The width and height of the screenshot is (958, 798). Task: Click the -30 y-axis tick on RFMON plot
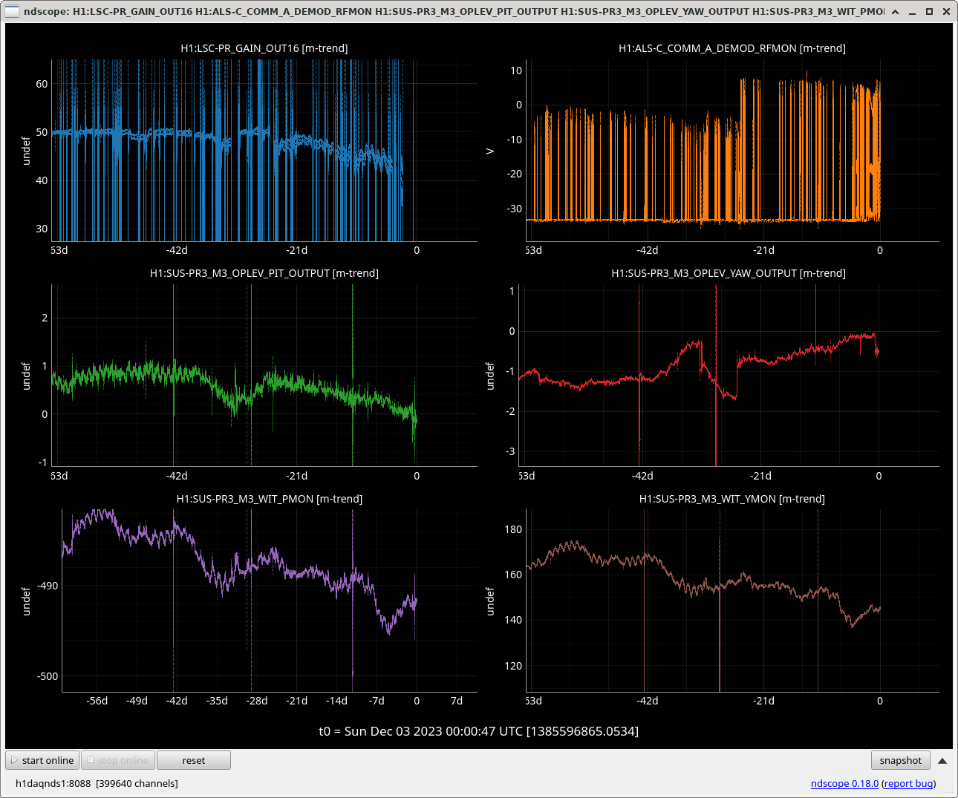(x=515, y=209)
